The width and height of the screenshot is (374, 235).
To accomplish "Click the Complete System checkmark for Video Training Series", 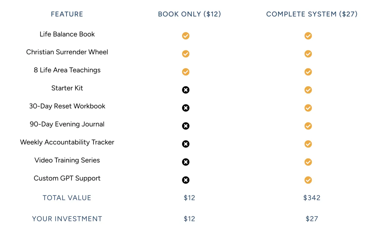I will (x=308, y=162).
